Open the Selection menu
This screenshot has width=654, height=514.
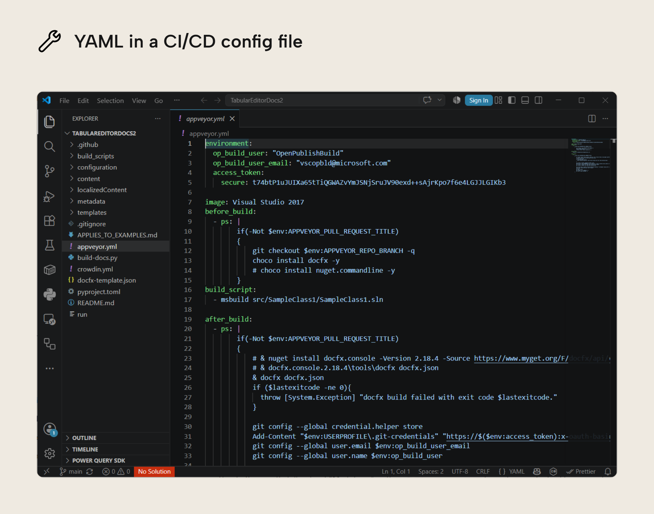pos(110,100)
